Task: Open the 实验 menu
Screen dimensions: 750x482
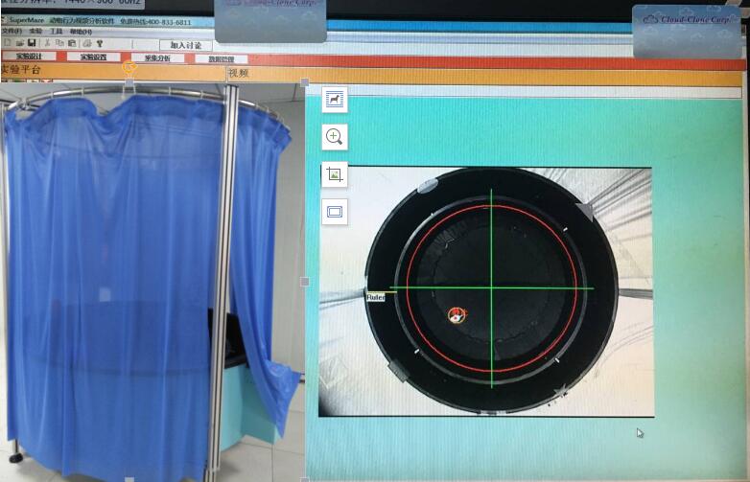Action: [35, 31]
